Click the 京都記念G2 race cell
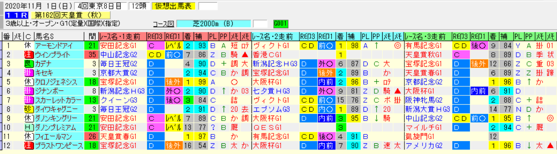This screenshot has width=557, height=154. [428, 82]
